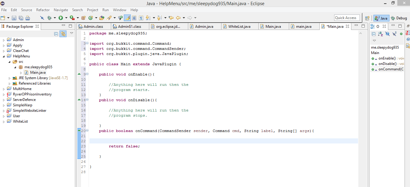The width and height of the screenshot is (410, 187).
Task: Open the Javadoc @ view icon
Action: pos(408,39)
